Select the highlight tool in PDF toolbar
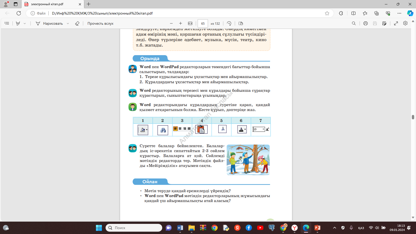This screenshot has height=234, width=416. click(x=18, y=23)
